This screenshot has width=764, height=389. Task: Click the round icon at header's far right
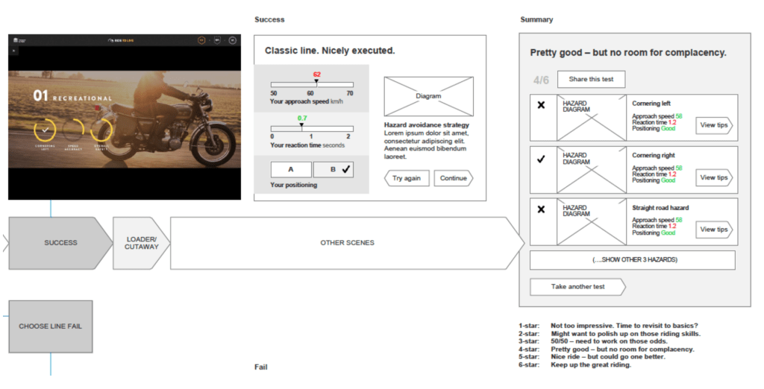point(232,40)
